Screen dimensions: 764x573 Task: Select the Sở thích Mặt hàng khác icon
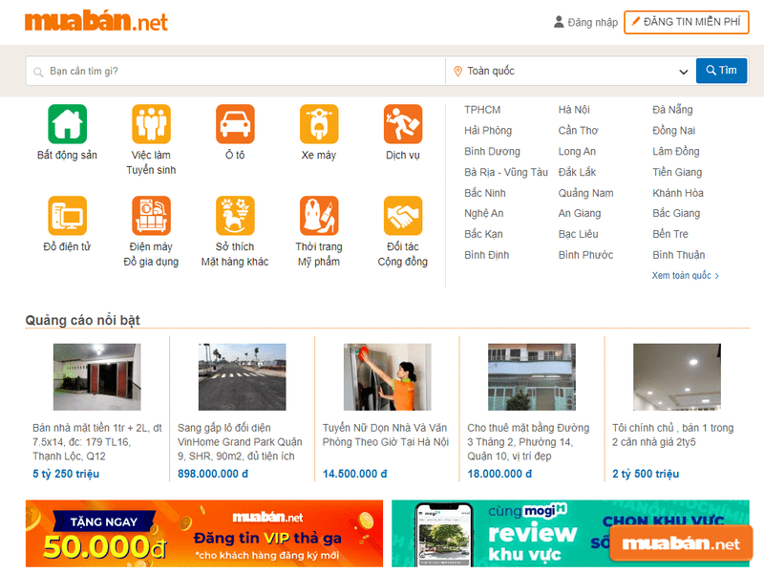coord(235,216)
